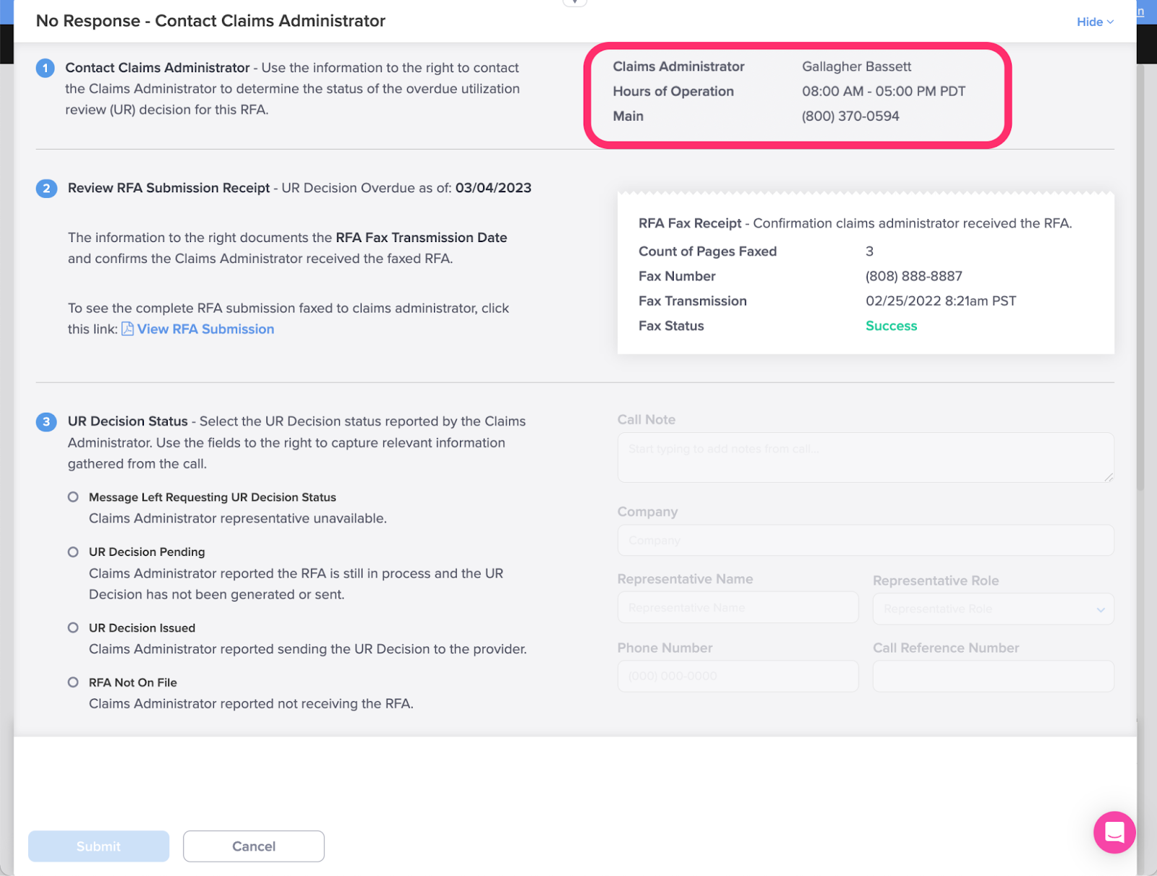
Task: Click the Company input field
Action: click(866, 540)
